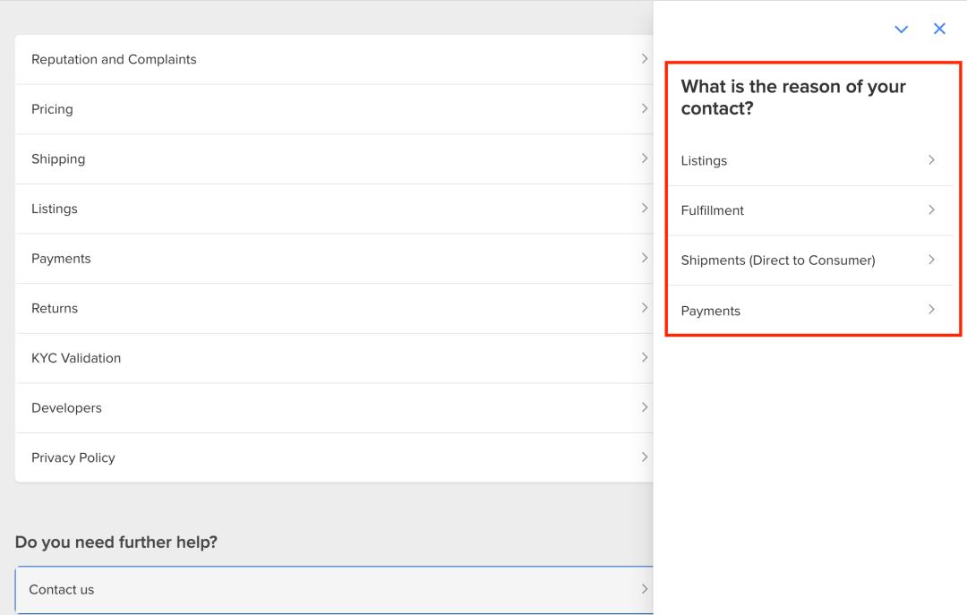
Task: Open Privacy Policy topic
Action: 73,457
